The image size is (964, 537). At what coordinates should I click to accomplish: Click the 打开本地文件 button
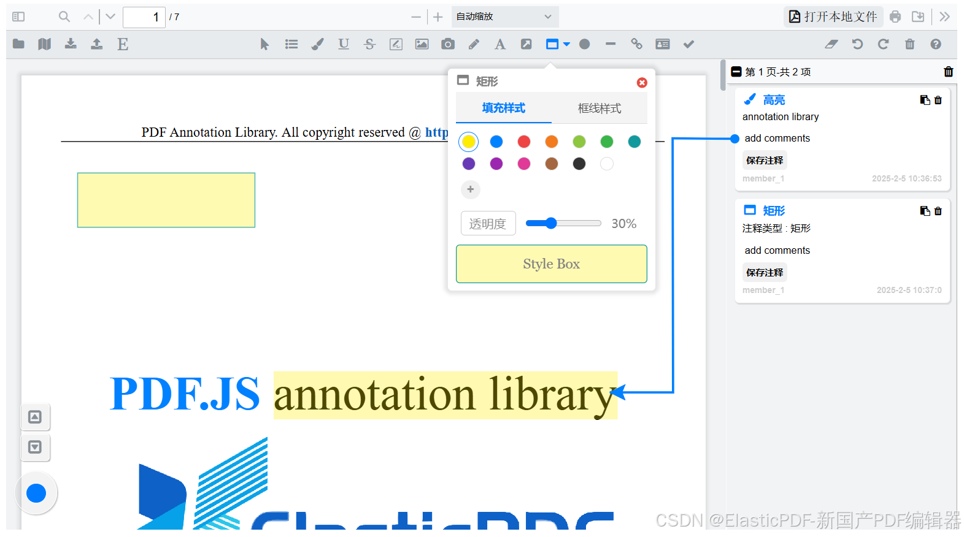click(833, 17)
